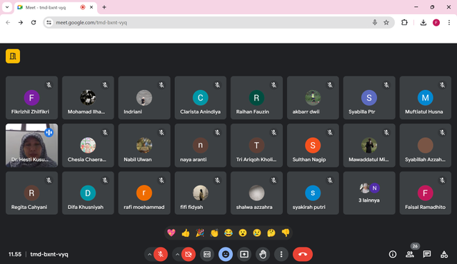
Task: Open the 3 lainnya participants tile
Action: [369, 193]
